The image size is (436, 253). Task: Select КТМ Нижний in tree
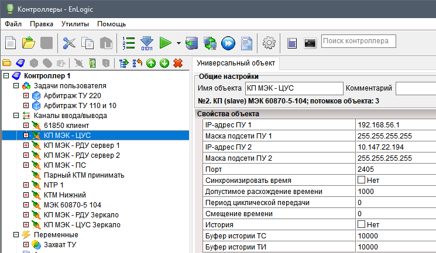coord(65,195)
